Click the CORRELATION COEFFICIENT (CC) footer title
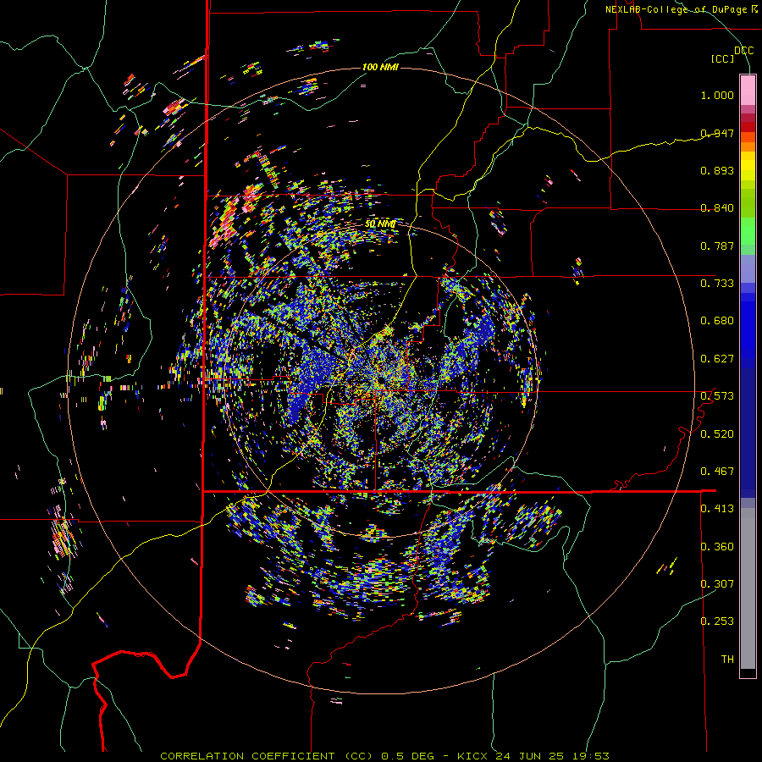 point(267,756)
